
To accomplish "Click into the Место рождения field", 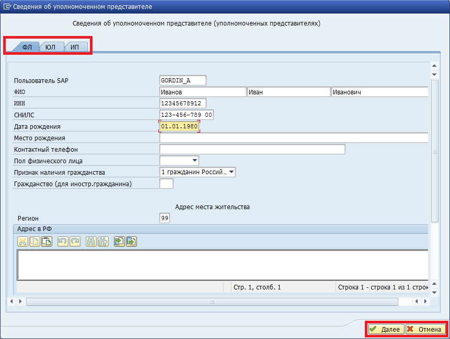I will [293, 138].
